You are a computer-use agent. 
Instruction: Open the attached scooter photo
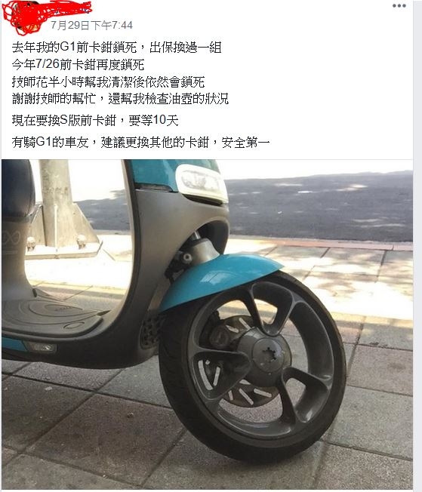(207, 324)
